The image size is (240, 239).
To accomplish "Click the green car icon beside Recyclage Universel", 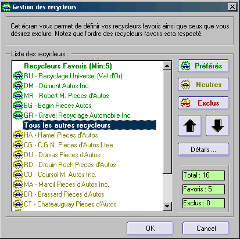I will point(18,76).
